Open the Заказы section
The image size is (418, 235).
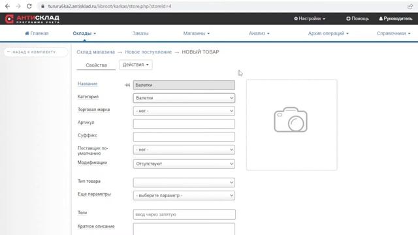pyautogui.click(x=140, y=33)
